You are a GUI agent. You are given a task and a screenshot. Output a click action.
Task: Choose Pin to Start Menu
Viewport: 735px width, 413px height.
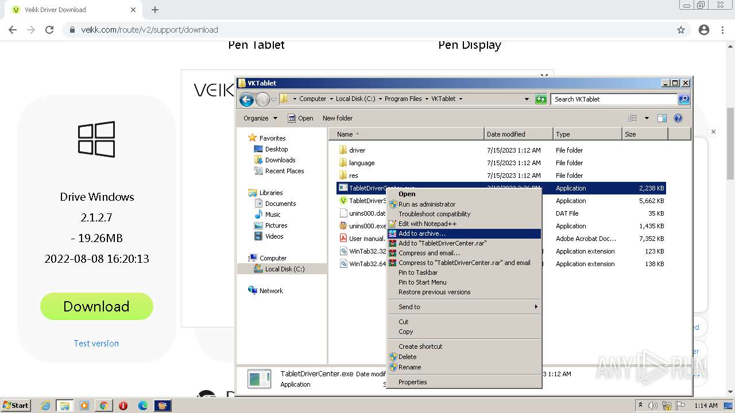click(x=464, y=282)
